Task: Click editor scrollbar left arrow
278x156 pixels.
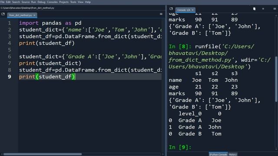Action: tap(2, 154)
